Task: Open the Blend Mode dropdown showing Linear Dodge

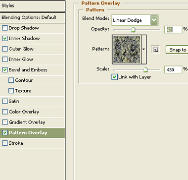Action: (x=135, y=20)
